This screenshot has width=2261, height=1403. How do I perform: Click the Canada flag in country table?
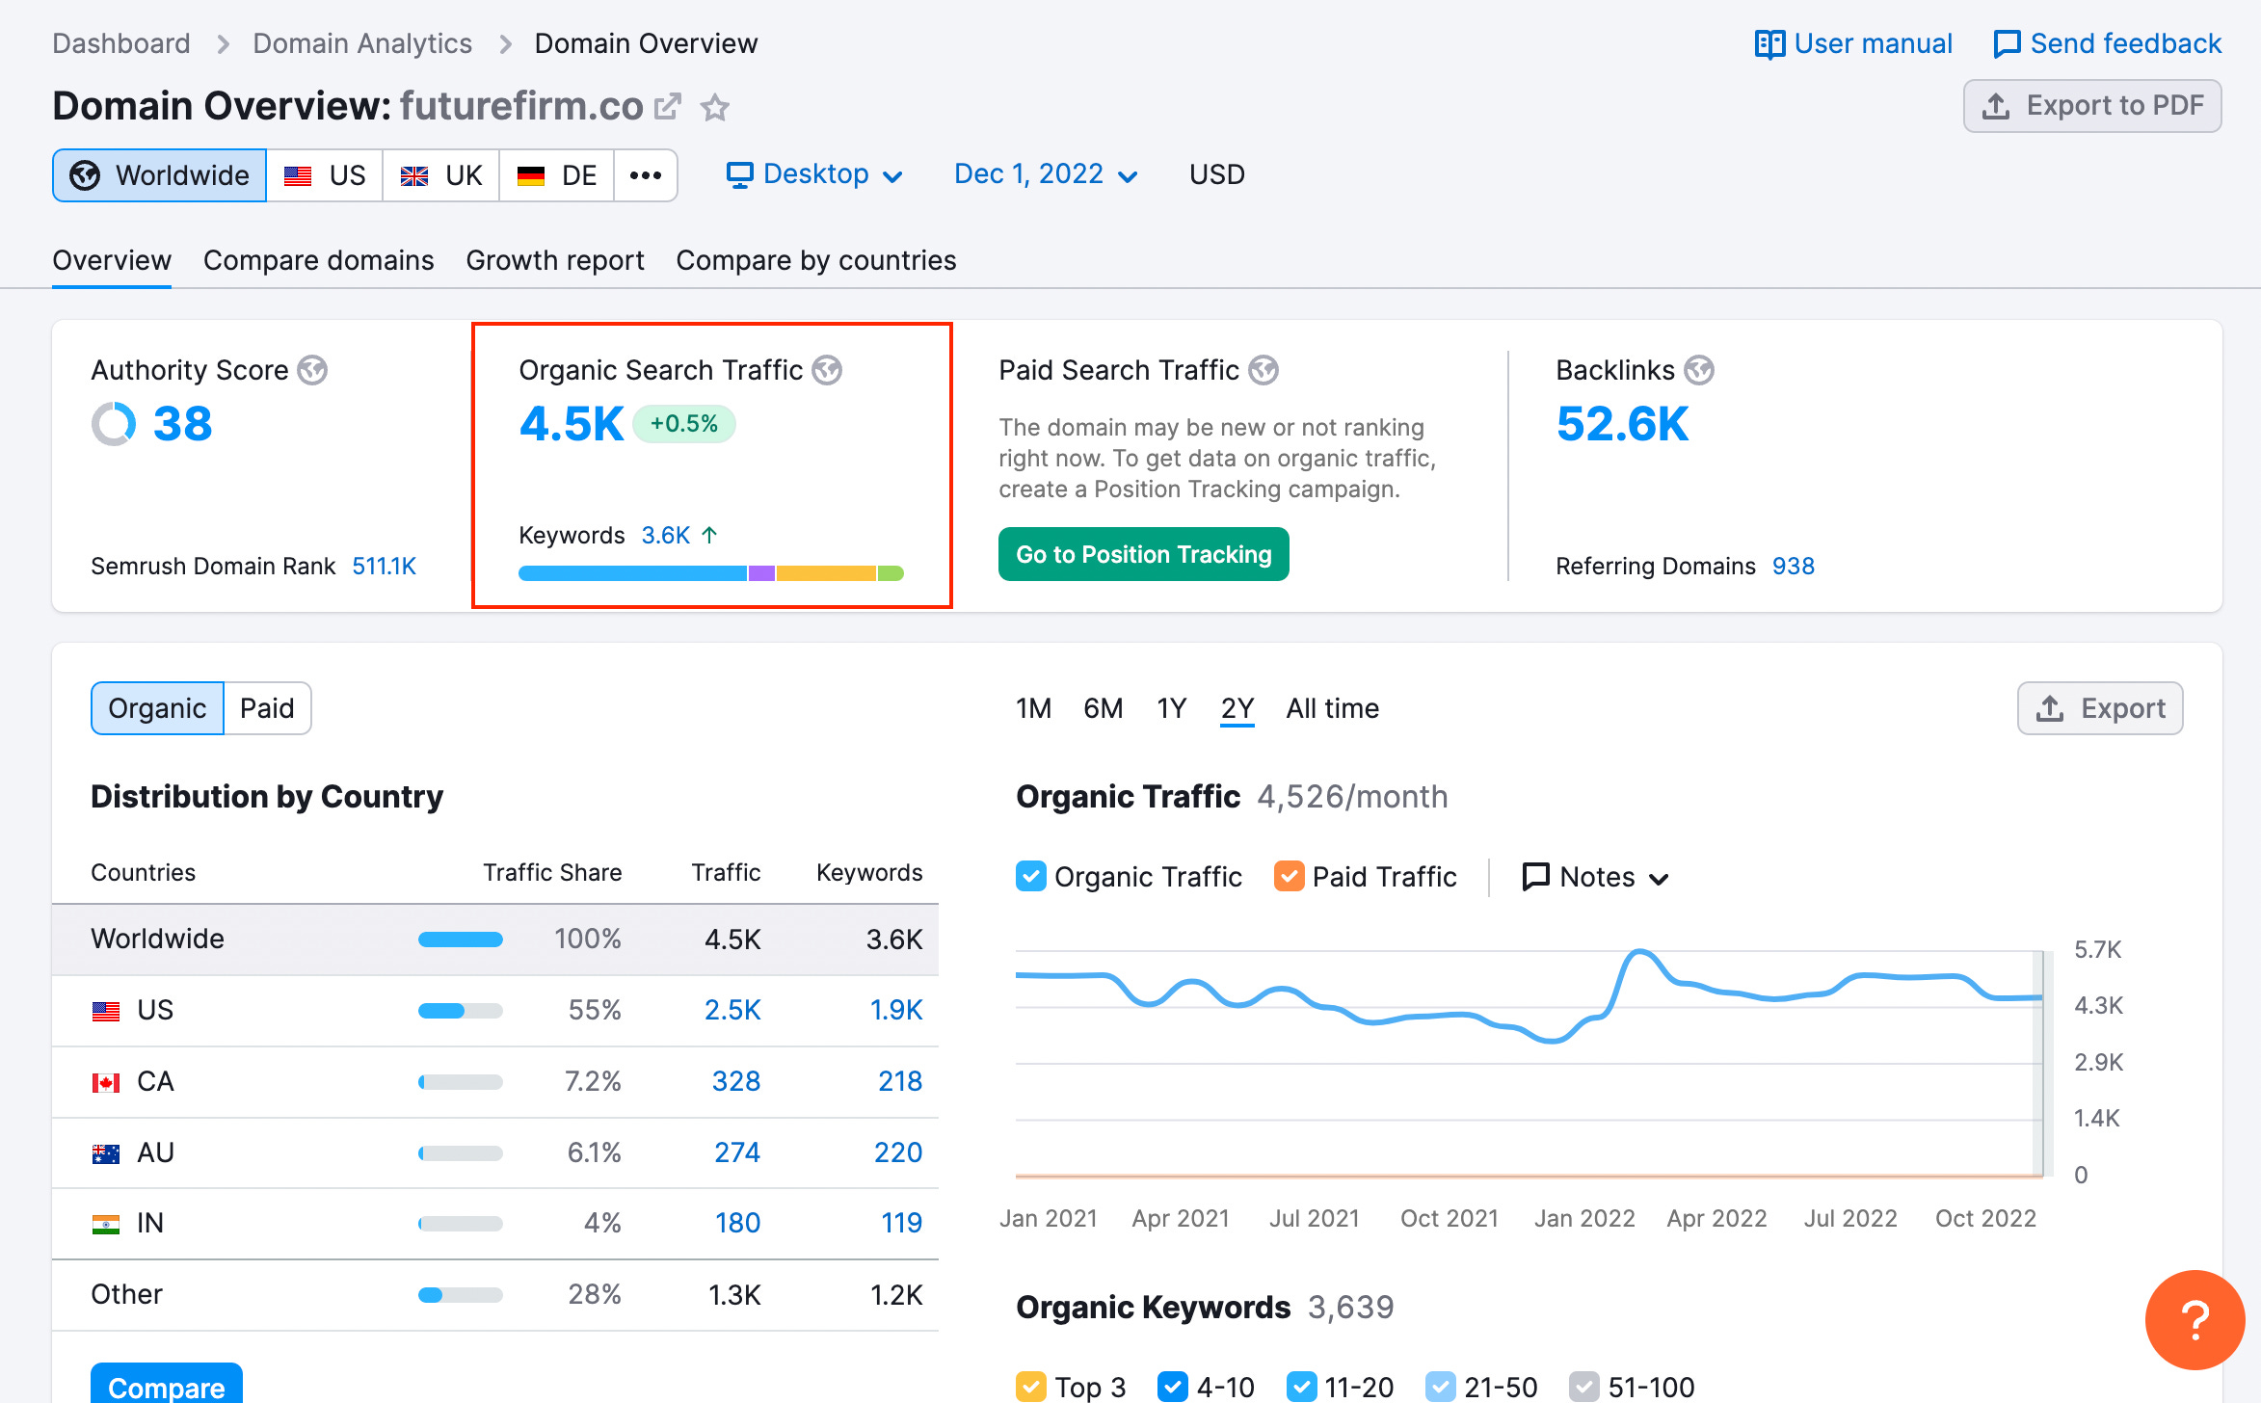(x=106, y=1082)
